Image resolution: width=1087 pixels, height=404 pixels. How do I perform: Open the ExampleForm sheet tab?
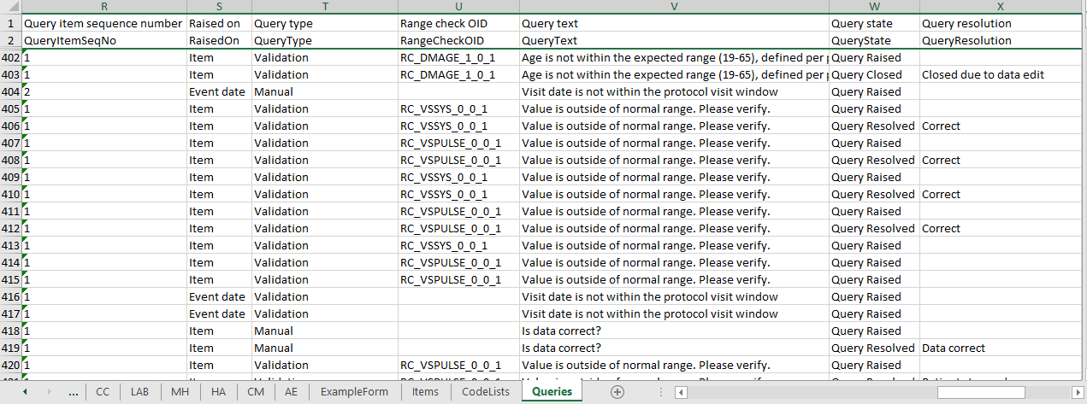click(x=354, y=392)
